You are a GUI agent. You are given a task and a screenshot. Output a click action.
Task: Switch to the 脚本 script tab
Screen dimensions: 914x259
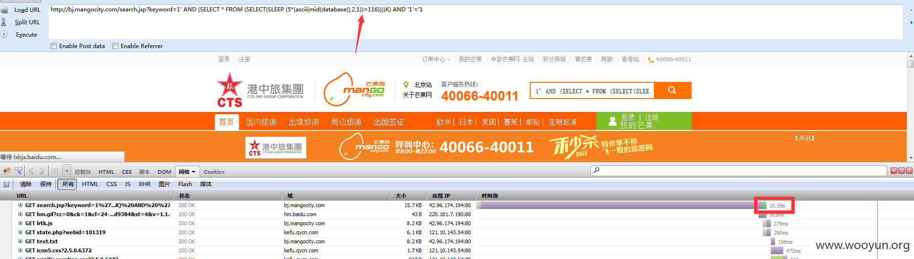pyautogui.click(x=144, y=172)
